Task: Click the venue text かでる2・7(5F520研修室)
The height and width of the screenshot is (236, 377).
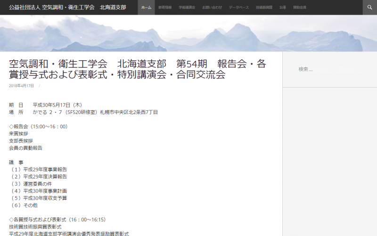Action: click(66, 112)
